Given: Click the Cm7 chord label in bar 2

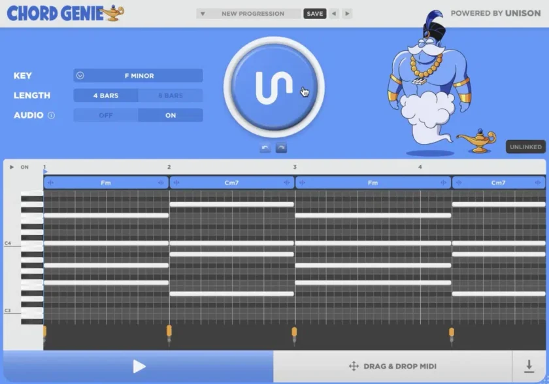Looking at the screenshot, I should point(231,183).
